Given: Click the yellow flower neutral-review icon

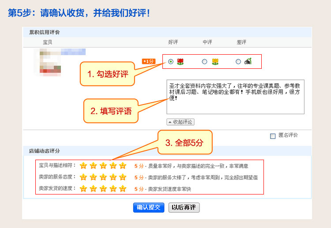Looking at the screenshot, I should coord(215,62).
